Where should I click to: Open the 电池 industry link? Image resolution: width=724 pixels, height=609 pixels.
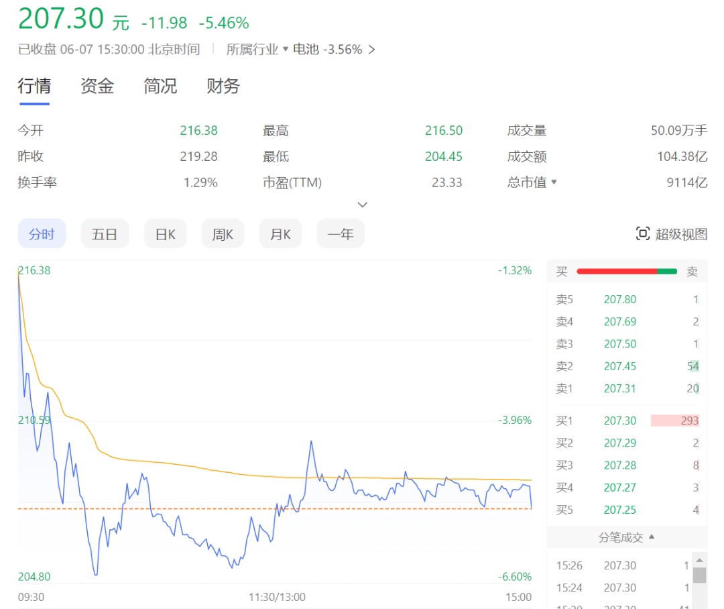click(306, 50)
